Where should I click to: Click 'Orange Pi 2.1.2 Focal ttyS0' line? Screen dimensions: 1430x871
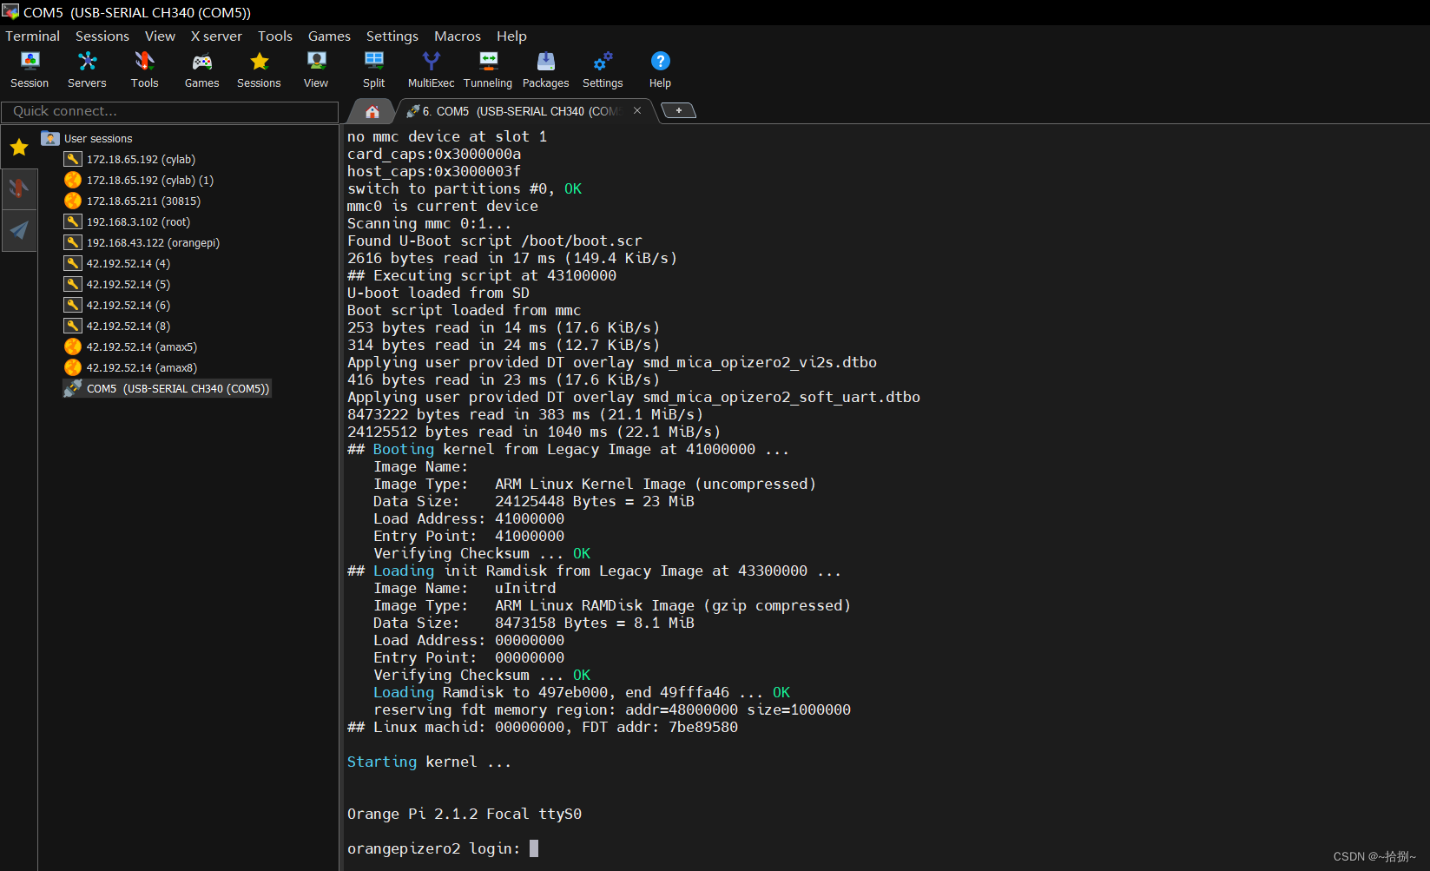pyautogui.click(x=465, y=814)
